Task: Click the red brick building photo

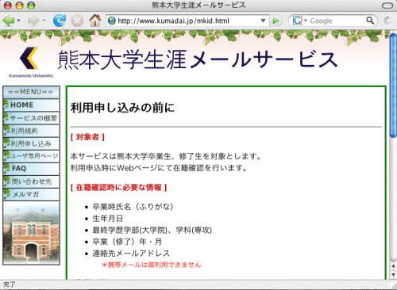Action: coord(31,233)
